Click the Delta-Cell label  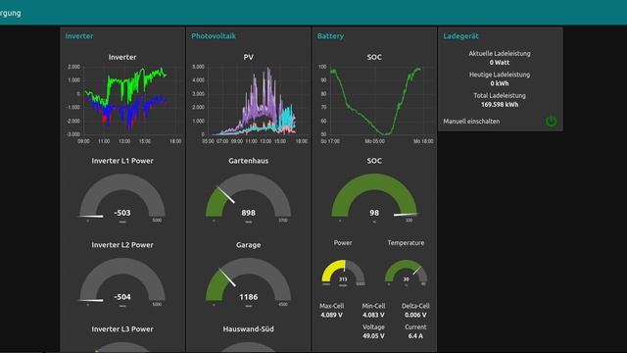[x=415, y=306]
